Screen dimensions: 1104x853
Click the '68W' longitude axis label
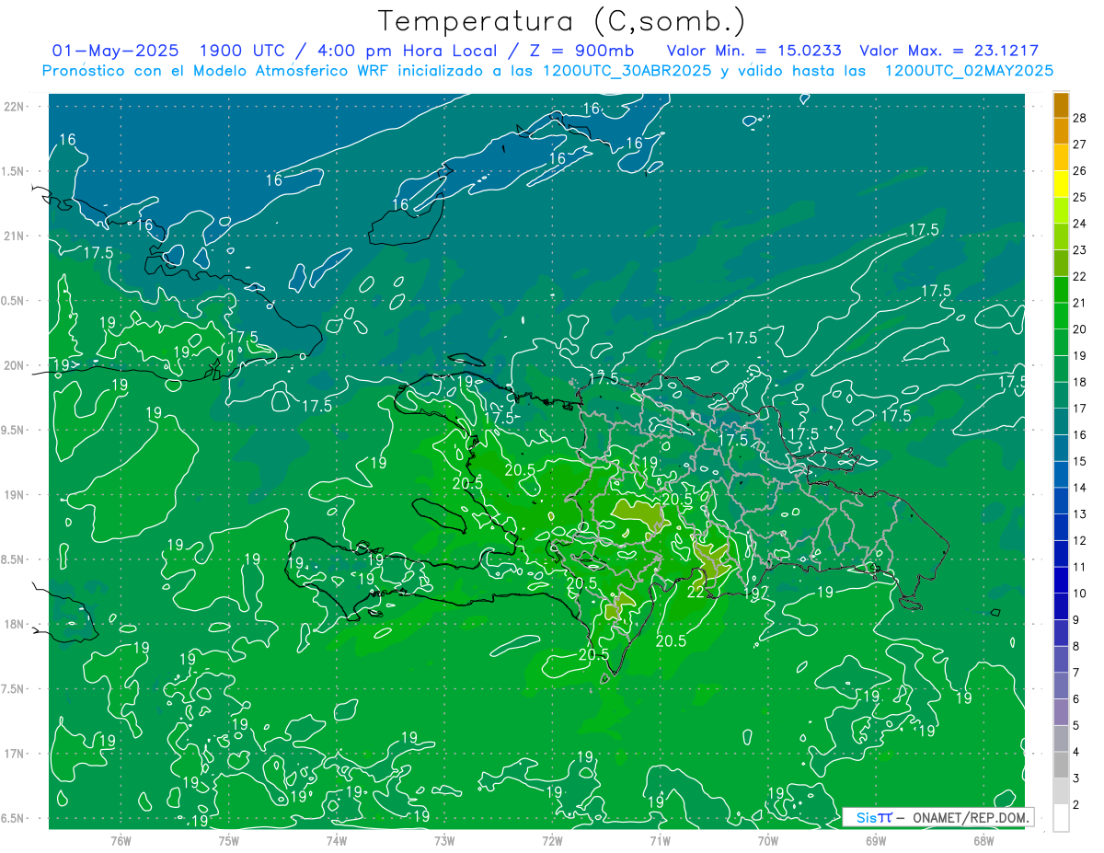tap(983, 841)
